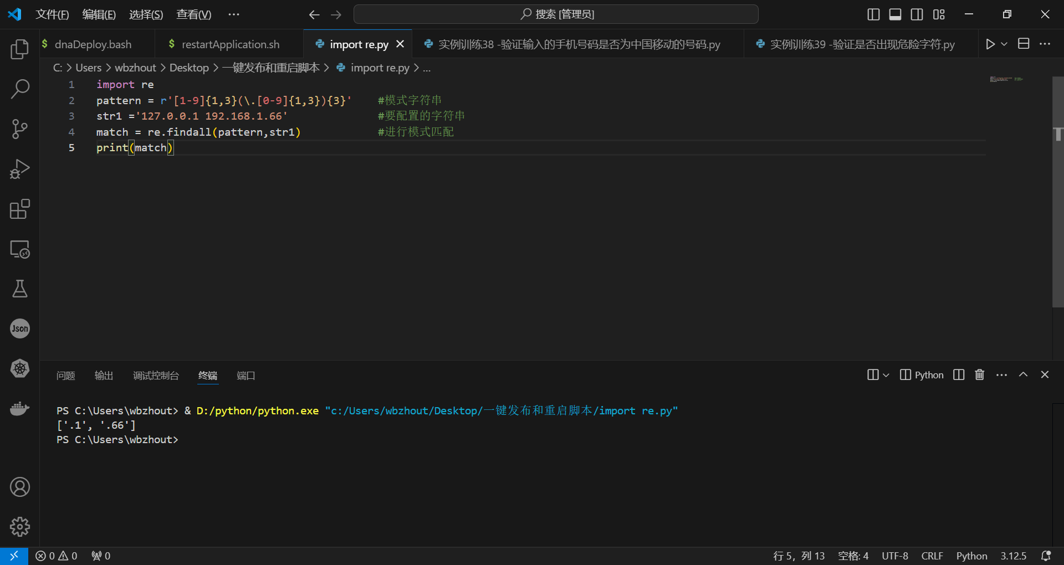
Task: Maximize panel size with the up chevron
Action: (x=1024, y=375)
